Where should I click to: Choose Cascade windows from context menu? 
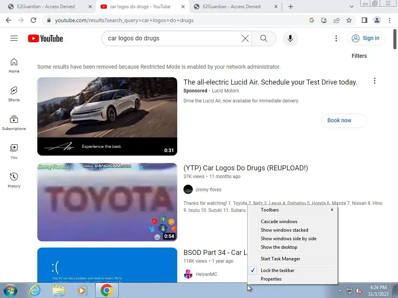click(x=293, y=222)
